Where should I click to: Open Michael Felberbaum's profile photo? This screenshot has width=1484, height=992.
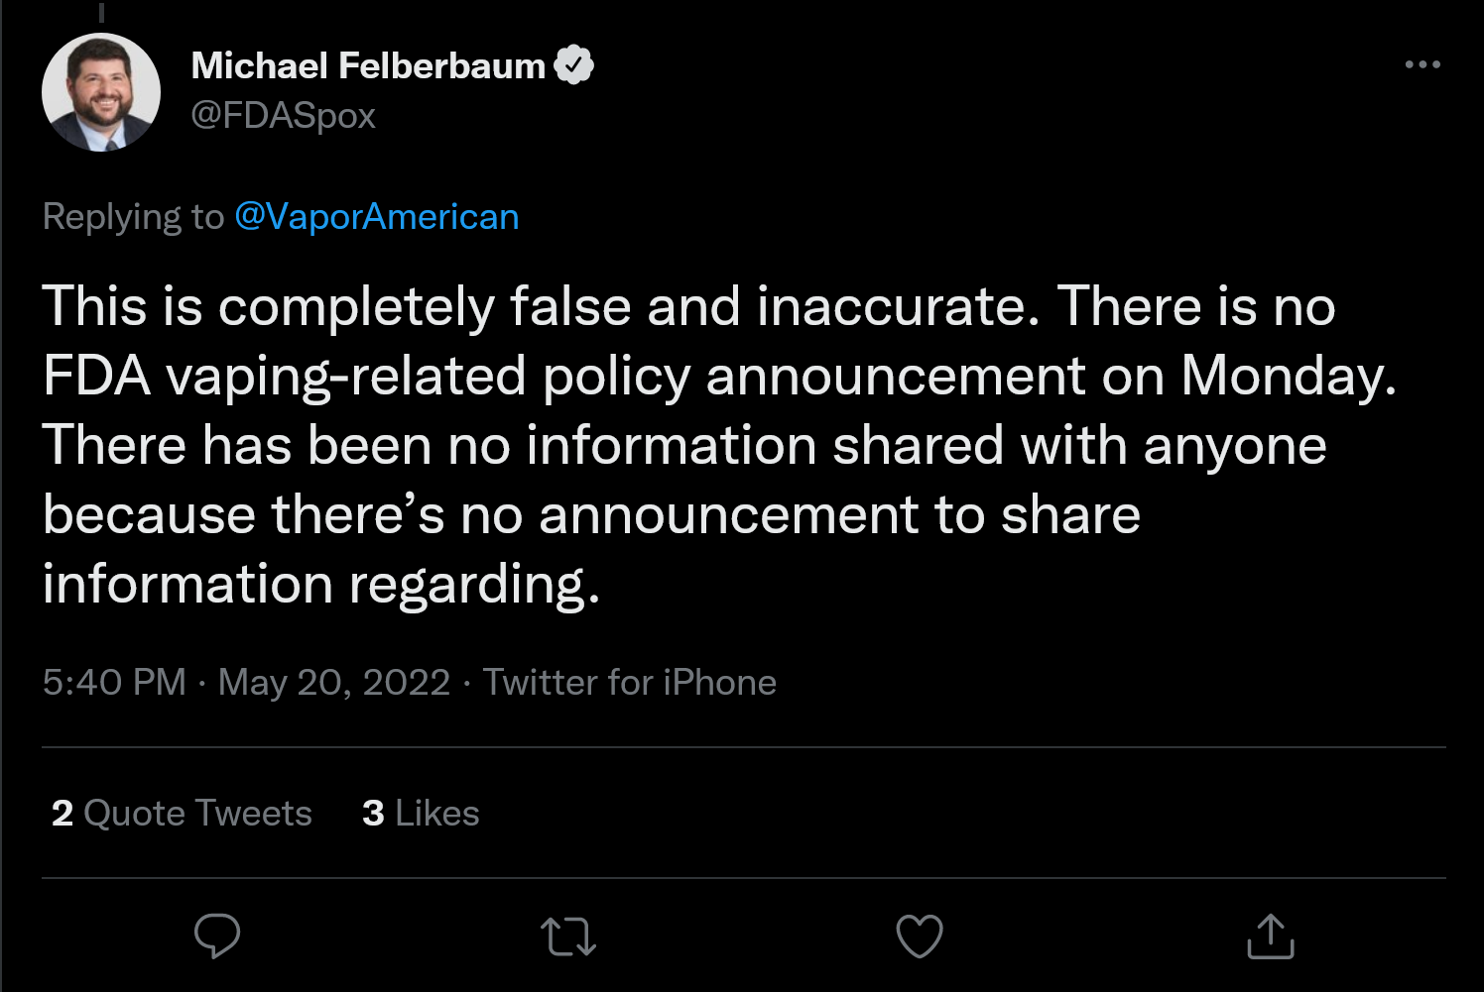101,92
